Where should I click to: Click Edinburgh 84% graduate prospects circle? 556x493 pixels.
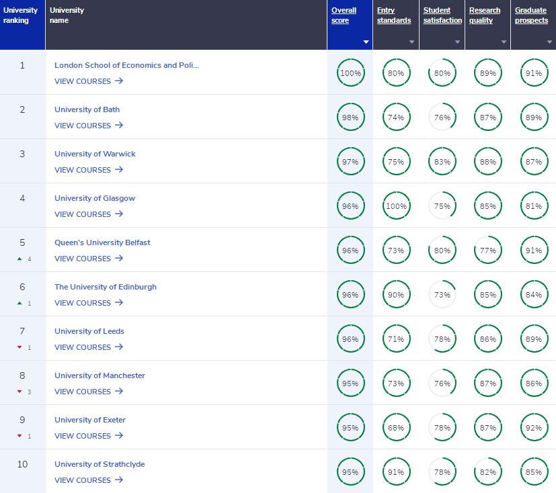[x=534, y=294]
